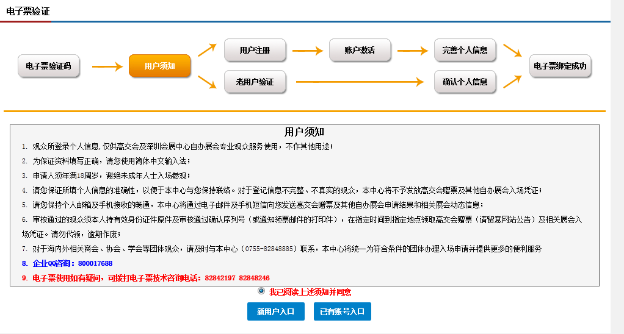The height and width of the screenshot is (334, 624).
Task: Select the 确认个人信息 step box
Action: pyautogui.click(x=465, y=82)
